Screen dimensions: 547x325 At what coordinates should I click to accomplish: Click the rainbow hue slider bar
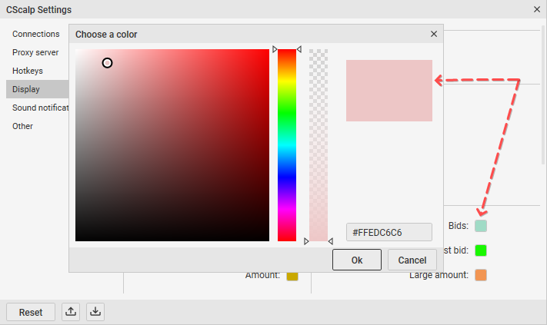(287, 145)
